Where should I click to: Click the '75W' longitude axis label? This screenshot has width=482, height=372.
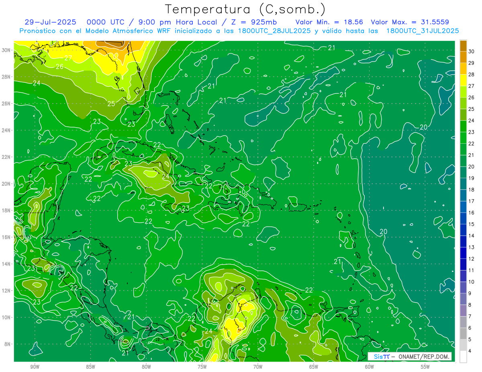pyautogui.click(x=202, y=367)
